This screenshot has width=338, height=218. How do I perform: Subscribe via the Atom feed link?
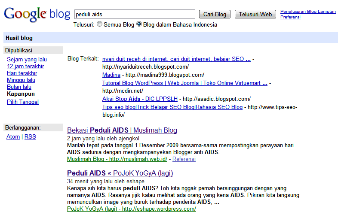[13, 137]
